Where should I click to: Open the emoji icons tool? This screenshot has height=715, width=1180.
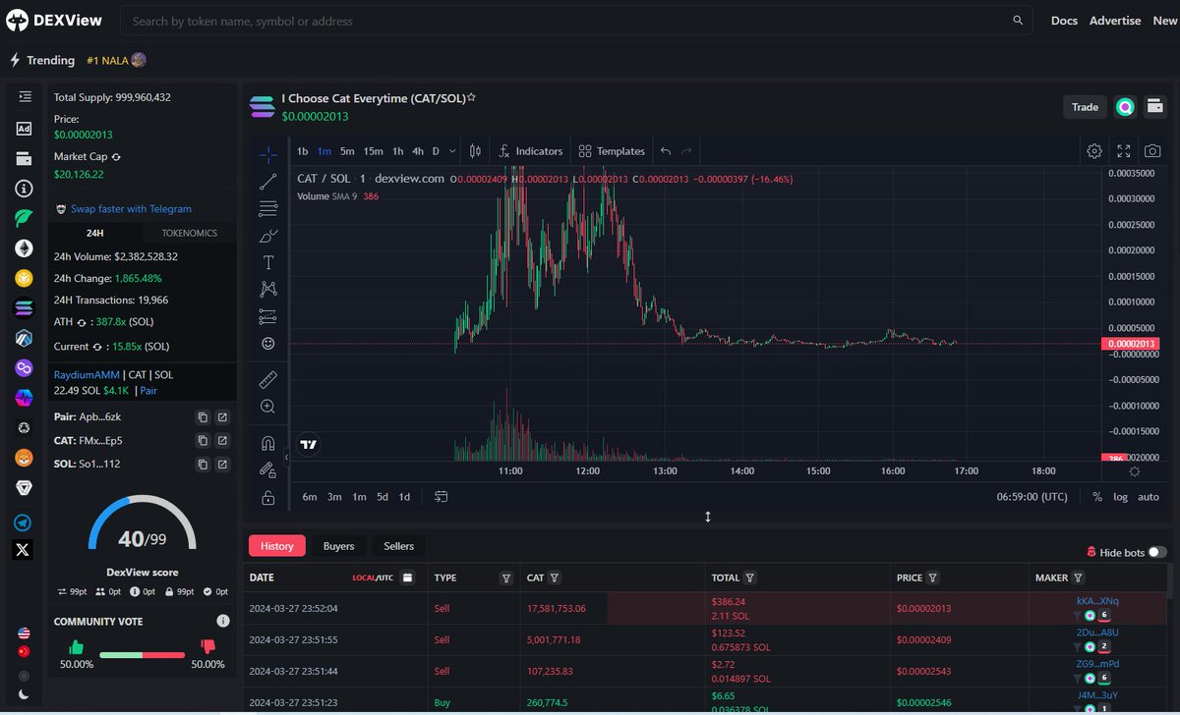click(267, 344)
